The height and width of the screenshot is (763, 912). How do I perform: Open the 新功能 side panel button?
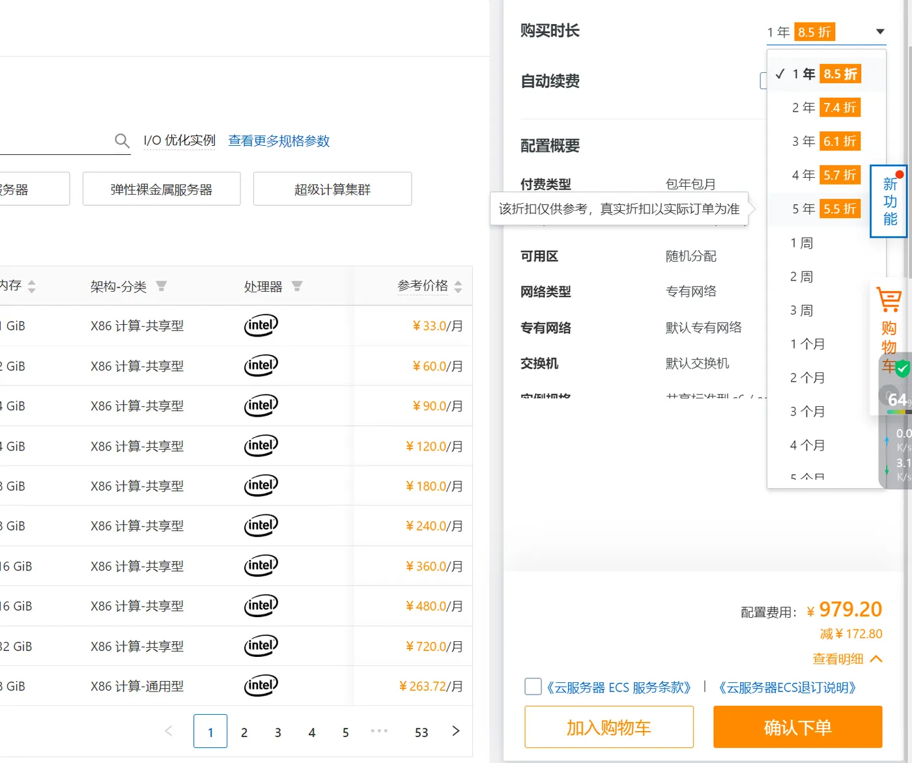pos(889,201)
